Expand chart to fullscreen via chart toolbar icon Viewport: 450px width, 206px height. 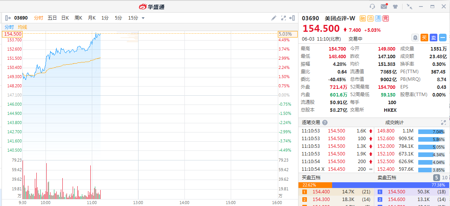tap(283, 18)
